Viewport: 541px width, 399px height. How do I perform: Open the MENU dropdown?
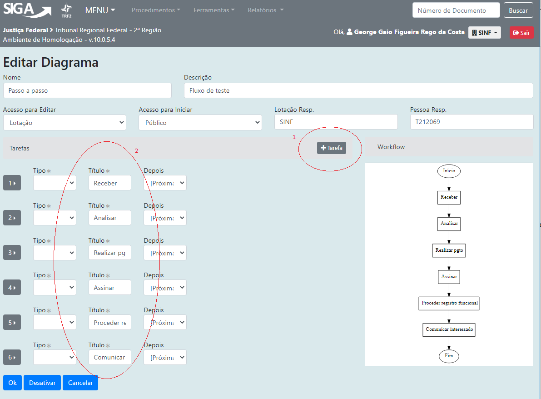pos(100,10)
